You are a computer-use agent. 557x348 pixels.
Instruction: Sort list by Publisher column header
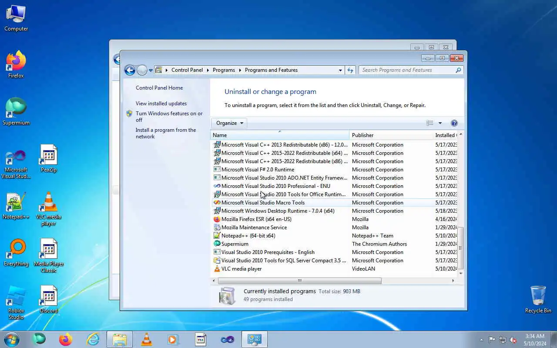point(391,135)
